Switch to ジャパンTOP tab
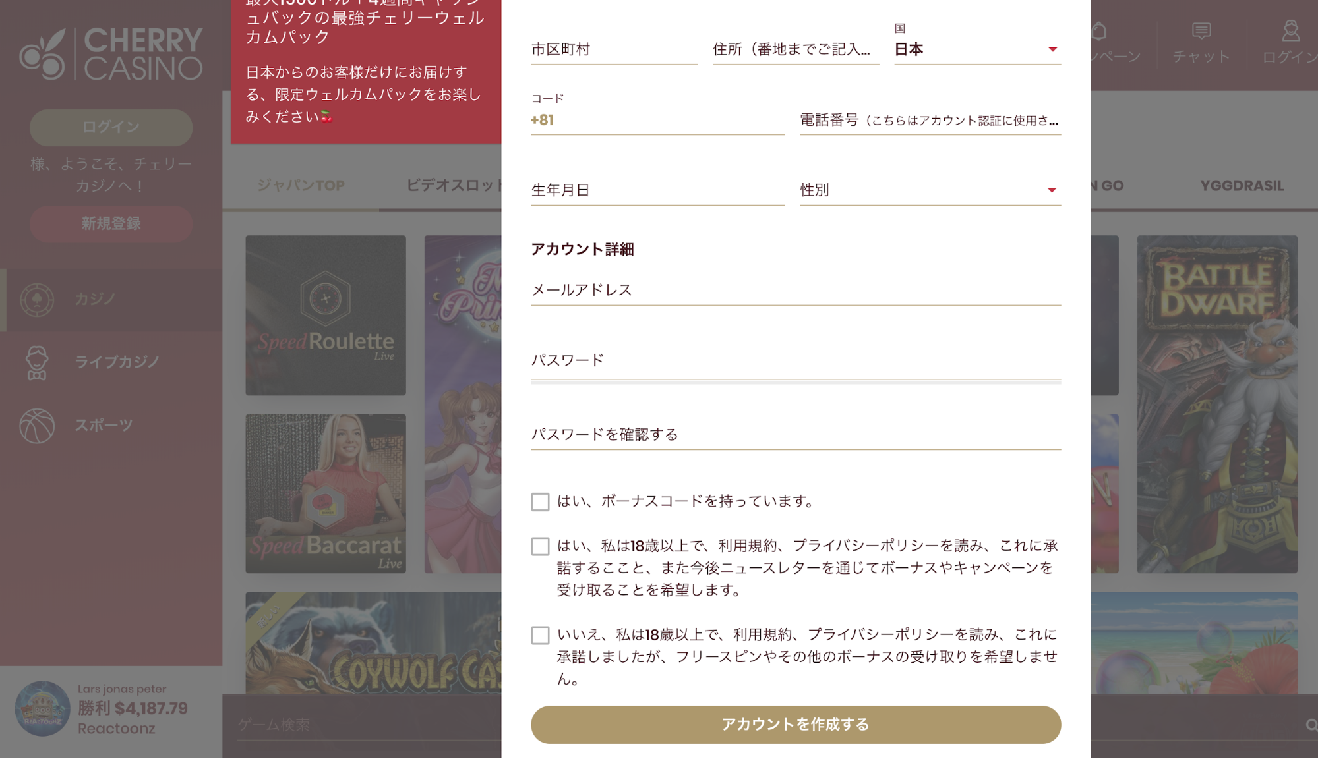1318x759 pixels. (301, 186)
